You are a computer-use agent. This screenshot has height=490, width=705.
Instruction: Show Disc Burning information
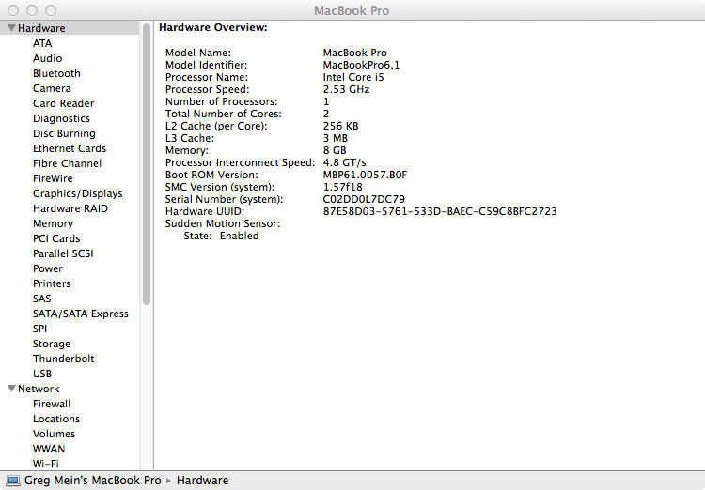[x=64, y=133]
